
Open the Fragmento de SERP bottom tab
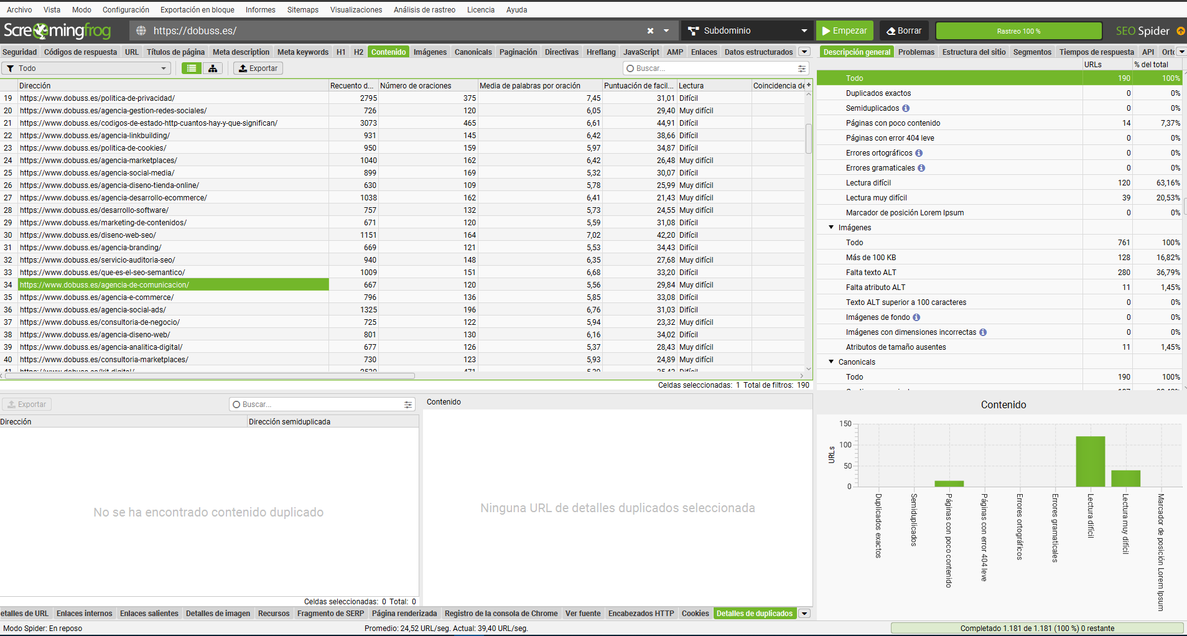[330, 613]
